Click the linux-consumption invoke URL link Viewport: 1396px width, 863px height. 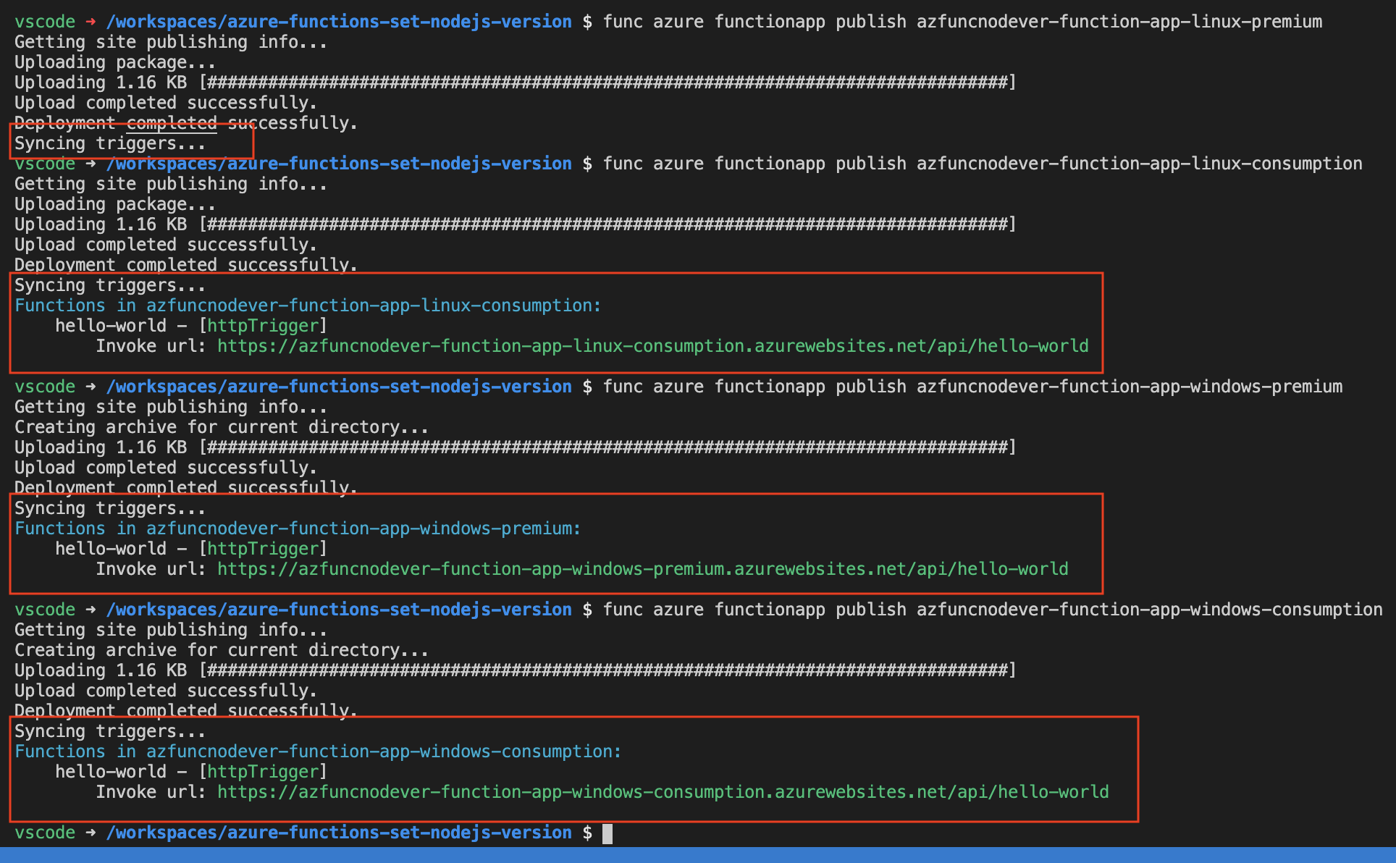click(x=650, y=345)
